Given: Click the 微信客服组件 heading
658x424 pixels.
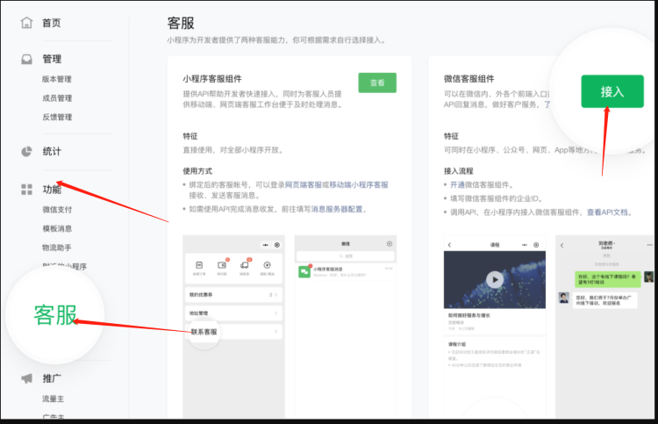Looking at the screenshot, I should tap(468, 79).
